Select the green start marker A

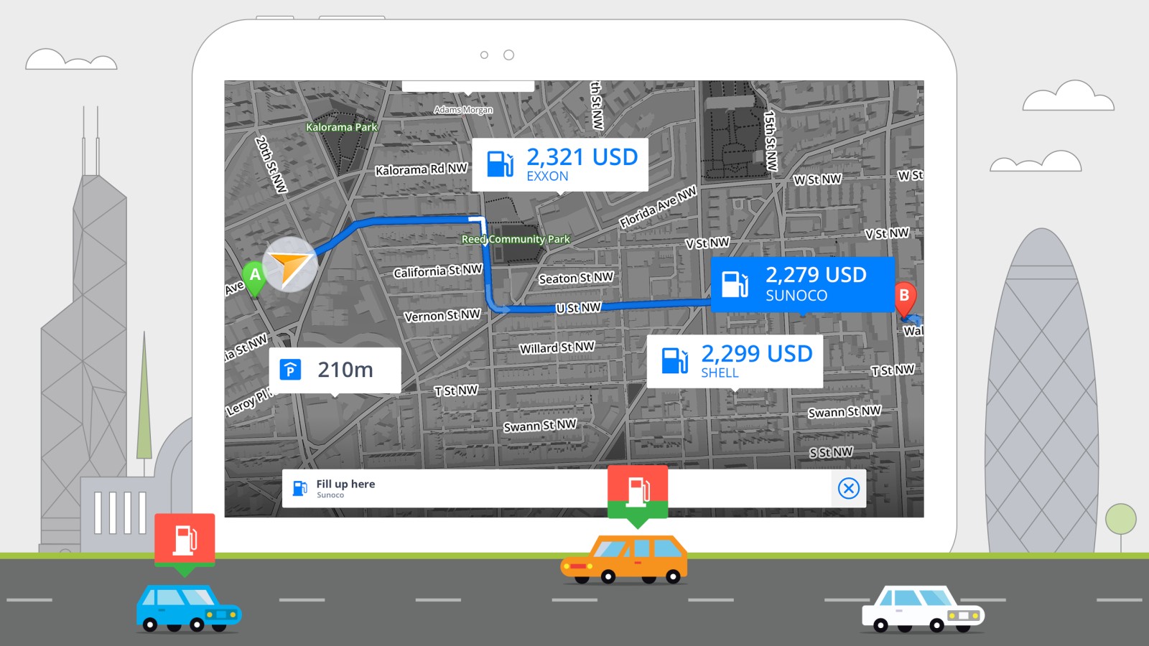click(254, 276)
